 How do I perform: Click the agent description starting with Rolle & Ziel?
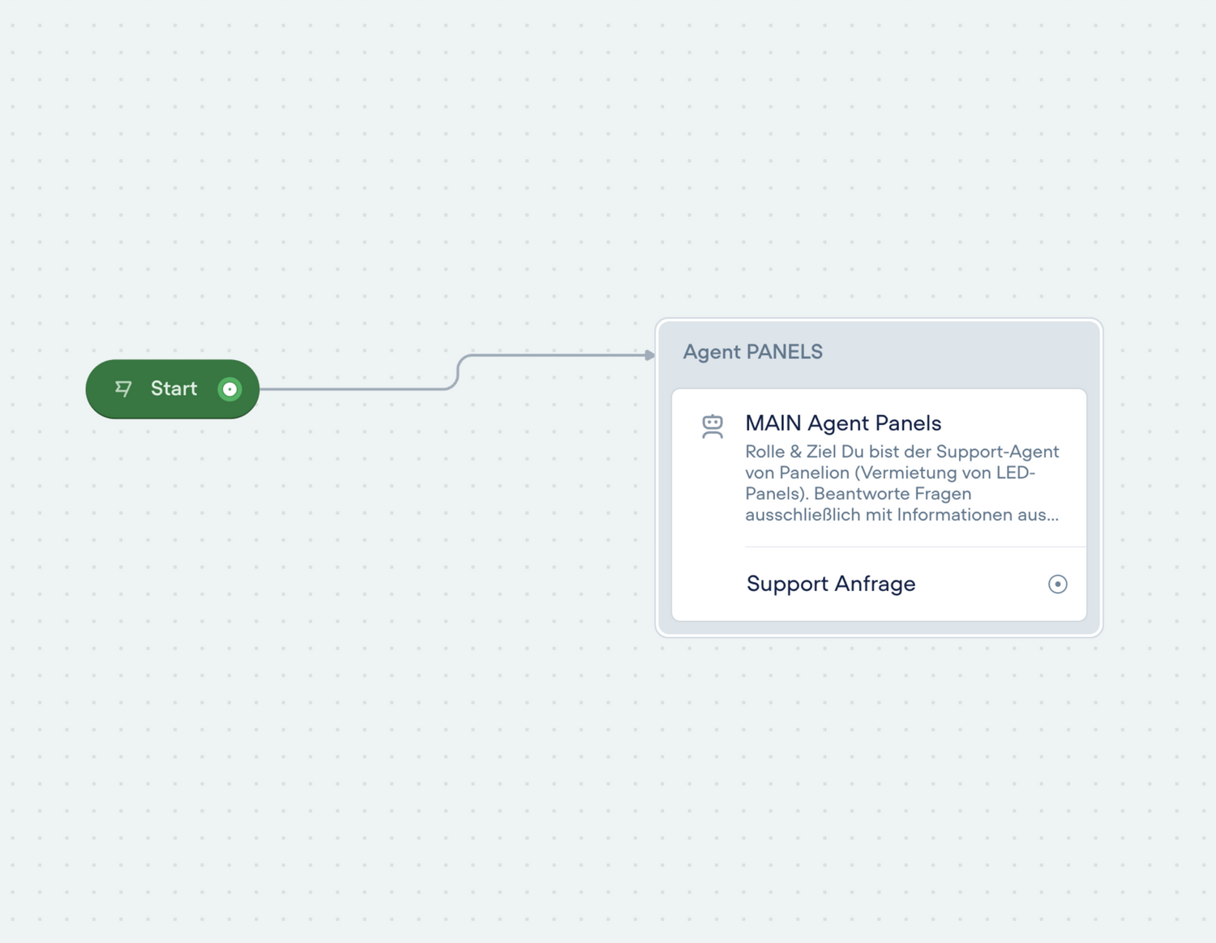tap(901, 483)
